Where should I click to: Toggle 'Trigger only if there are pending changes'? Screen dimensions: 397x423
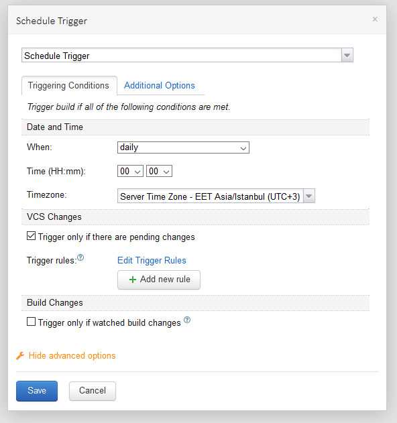coord(31,236)
